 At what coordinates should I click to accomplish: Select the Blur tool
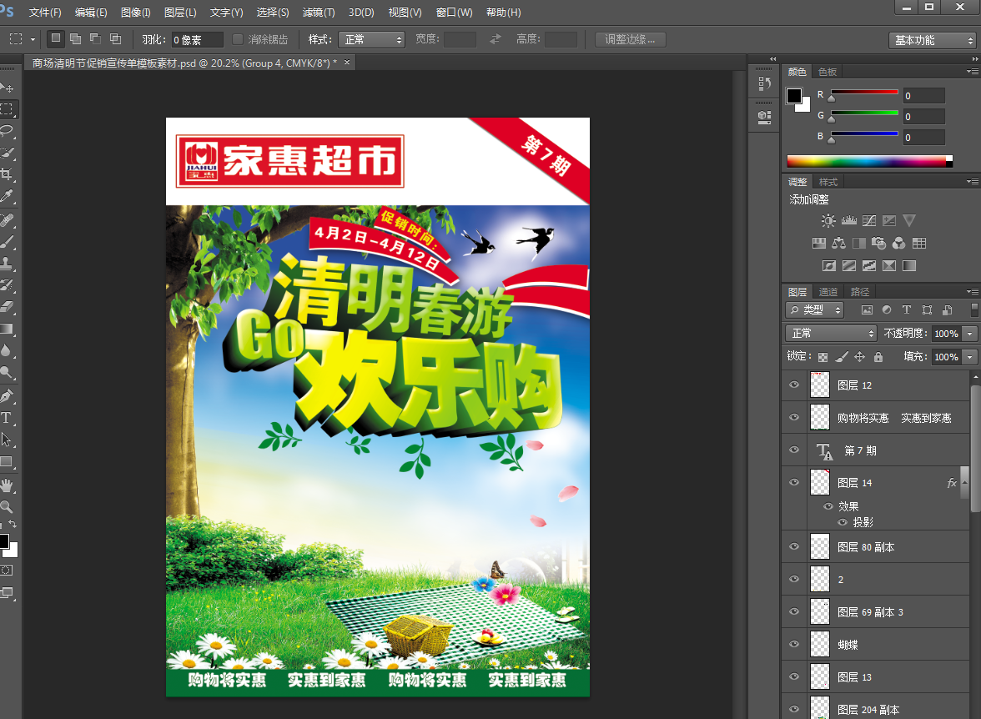click(7, 350)
